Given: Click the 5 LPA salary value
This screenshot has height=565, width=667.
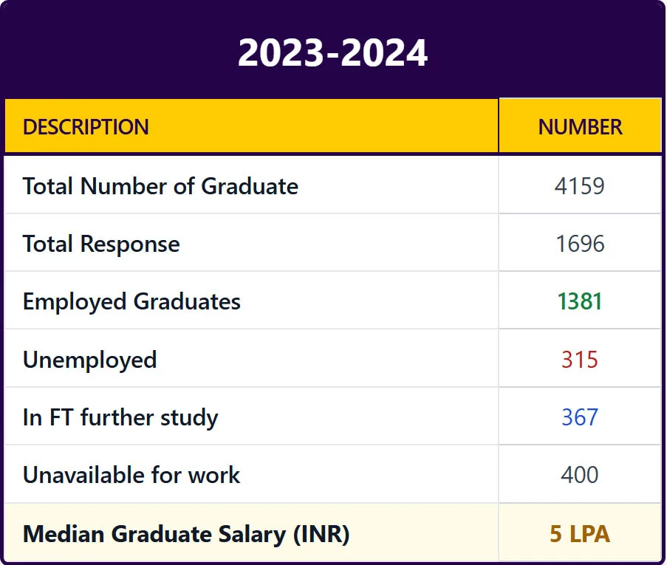Looking at the screenshot, I should [x=580, y=533].
